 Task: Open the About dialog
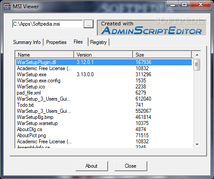92,166
